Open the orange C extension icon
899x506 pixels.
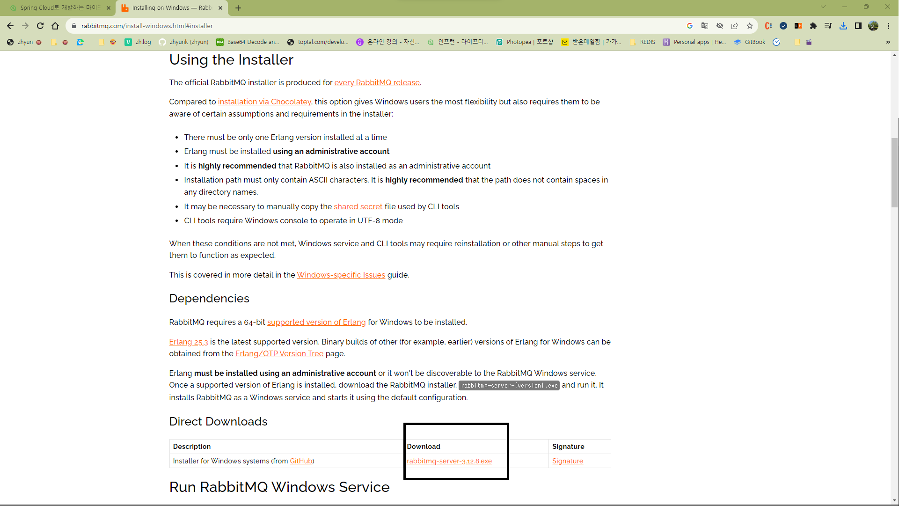[768, 26]
